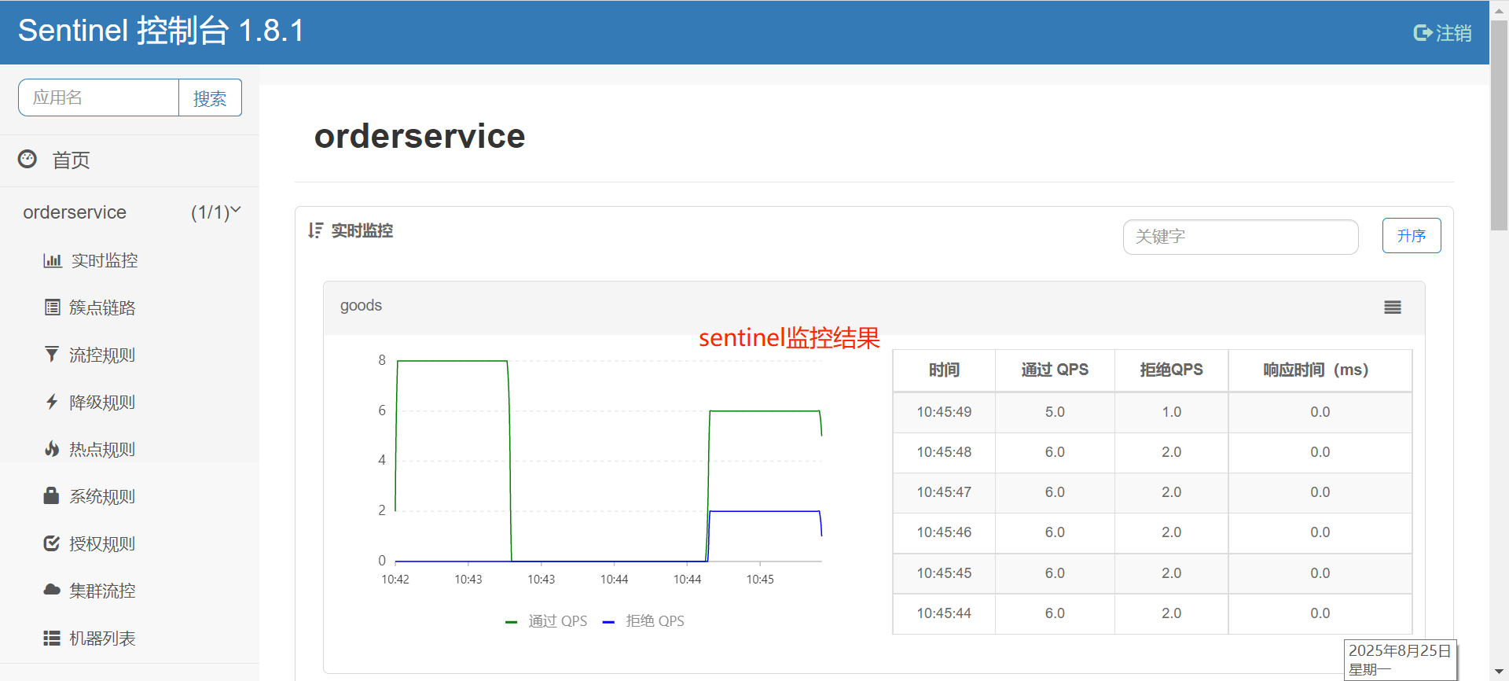Click the 10:45:45 time cell
Screen dimensions: 1509x681
tap(944, 573)
